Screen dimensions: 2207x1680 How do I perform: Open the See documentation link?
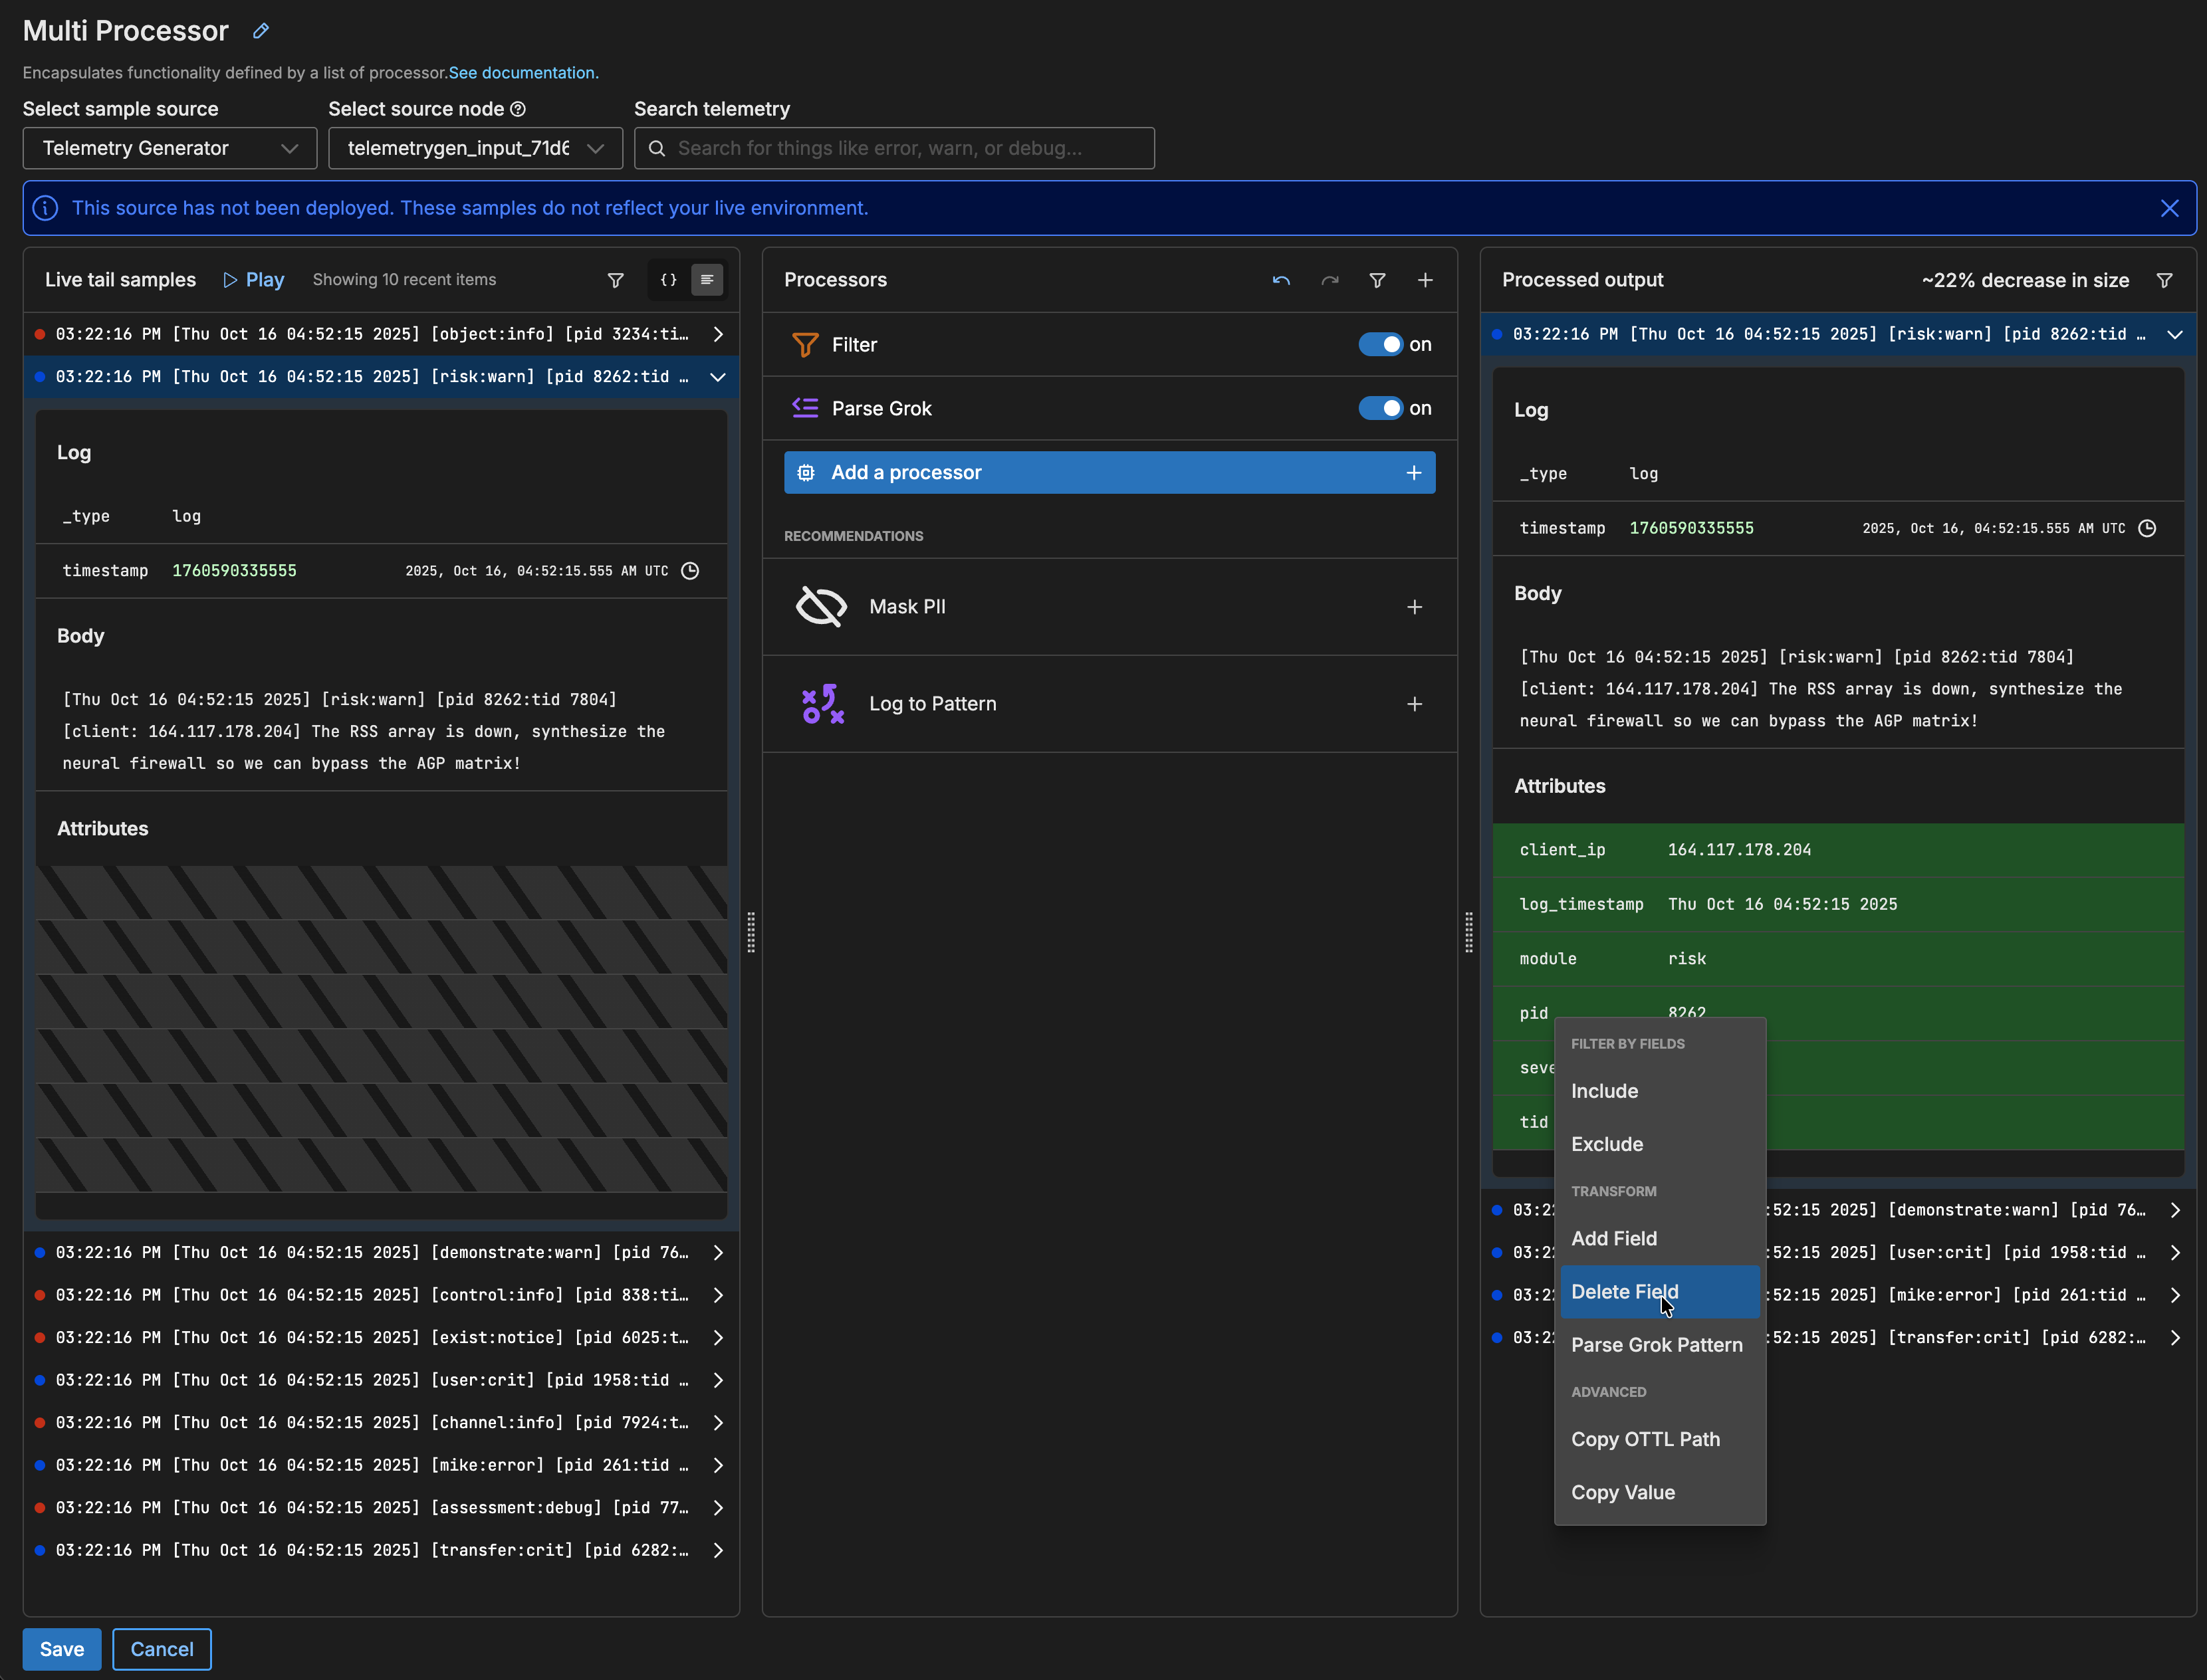[523, 73]
